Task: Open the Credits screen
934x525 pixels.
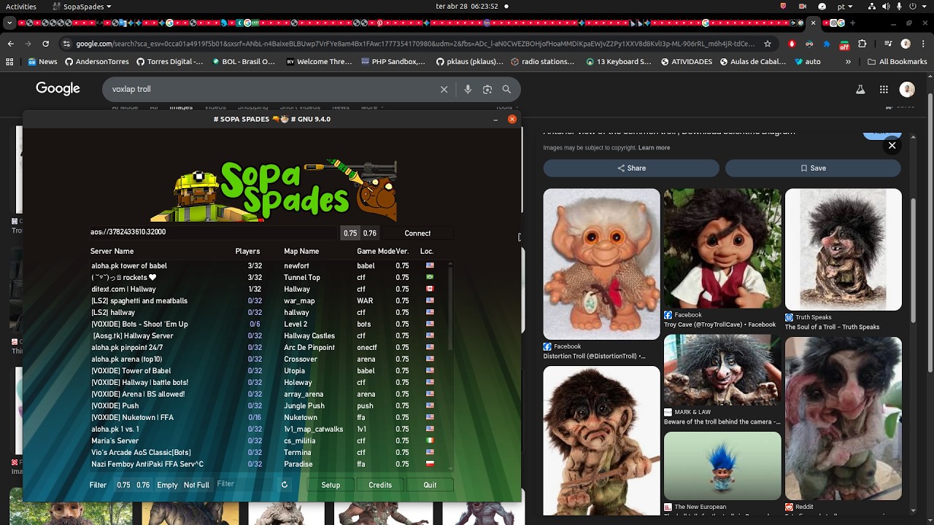Action: (x=380, y=485)
